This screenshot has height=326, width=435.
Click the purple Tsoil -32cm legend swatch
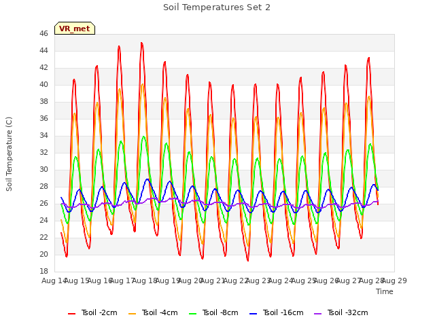[x=317, y=314]
